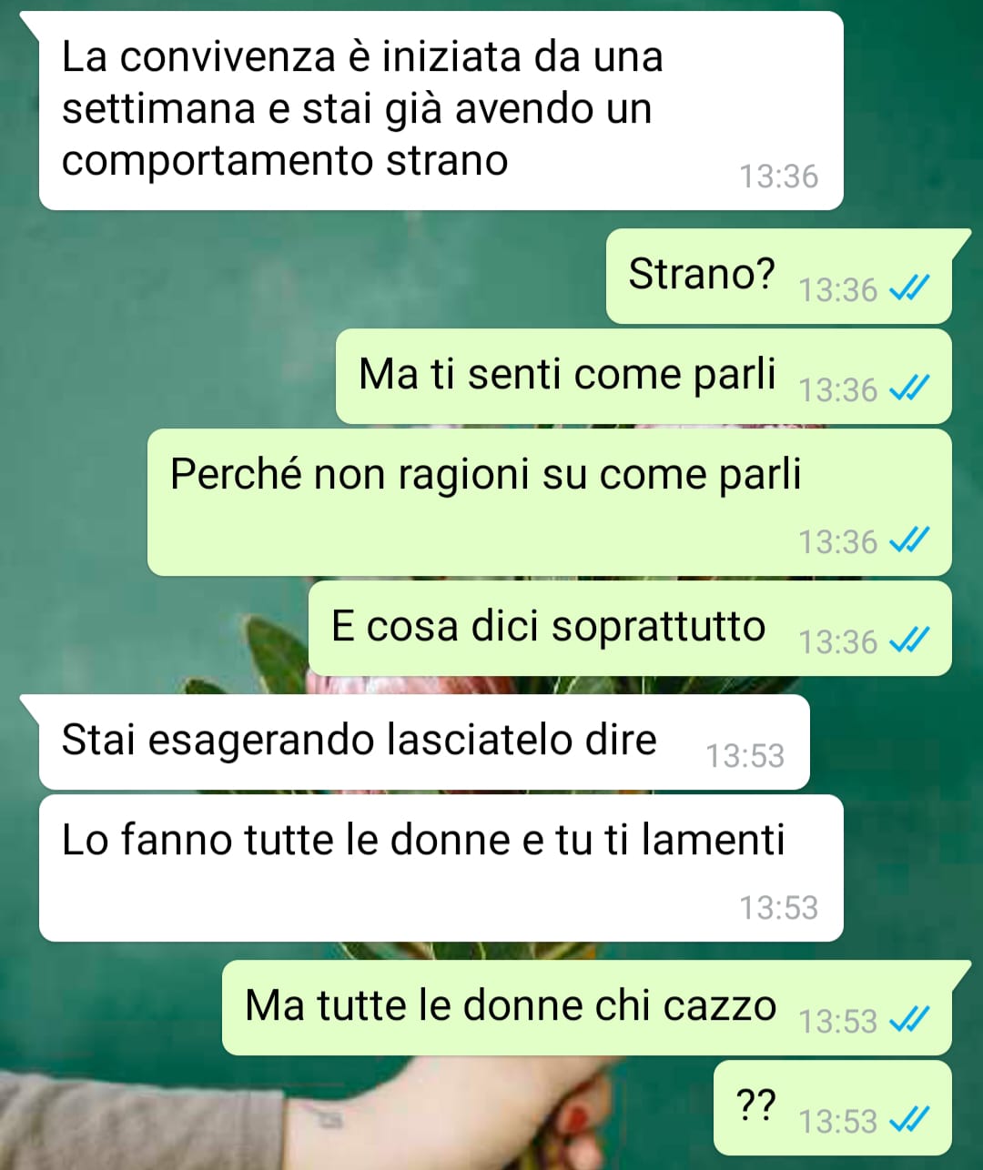Tap the '??' message bubble

(x=833, y=1108)
